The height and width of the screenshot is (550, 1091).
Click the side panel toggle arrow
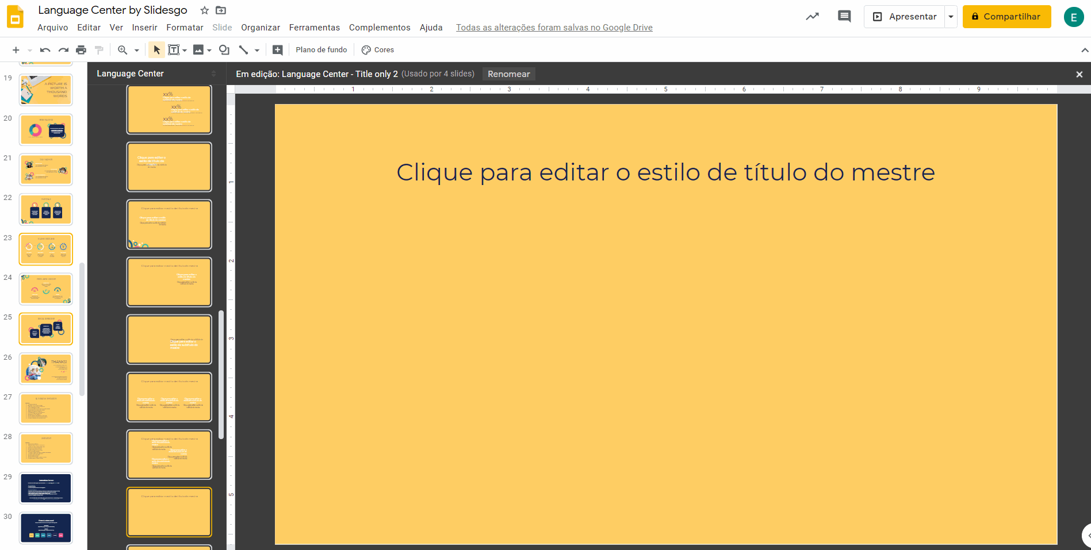[1086, 536]
